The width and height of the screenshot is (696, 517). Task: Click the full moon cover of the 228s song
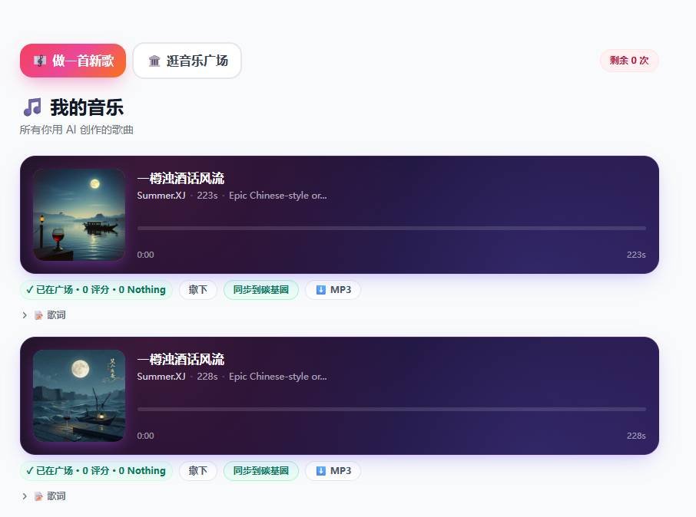(x=79, y=396)
